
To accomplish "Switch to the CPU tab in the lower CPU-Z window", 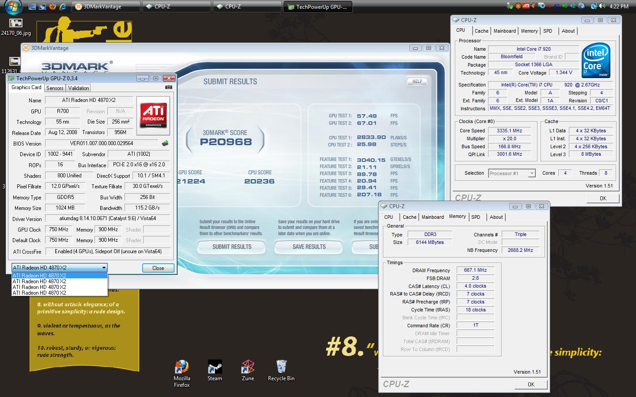I will [x=389, y=217].
